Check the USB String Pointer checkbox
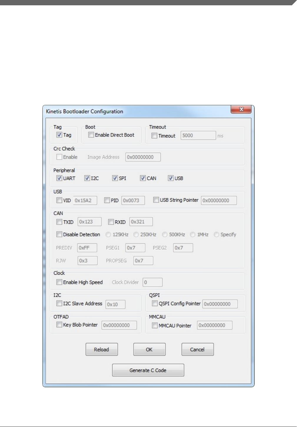Image resolution: width=297 pixels, height=427 pixels. pos(156,200)
